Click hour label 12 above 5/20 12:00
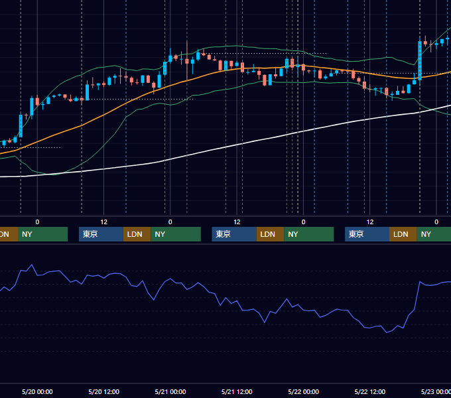 point(104,222)
